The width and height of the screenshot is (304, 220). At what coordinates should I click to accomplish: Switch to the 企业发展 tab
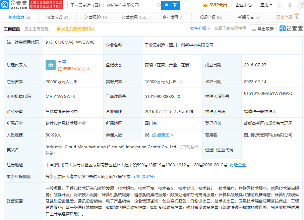coord(172,17)
